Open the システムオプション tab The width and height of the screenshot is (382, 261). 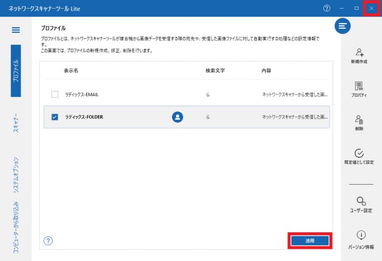[x=16, y=175]
